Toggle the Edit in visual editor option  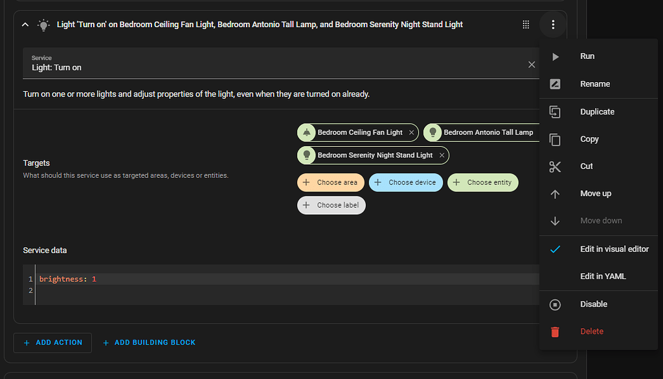(x=614, y=249)
